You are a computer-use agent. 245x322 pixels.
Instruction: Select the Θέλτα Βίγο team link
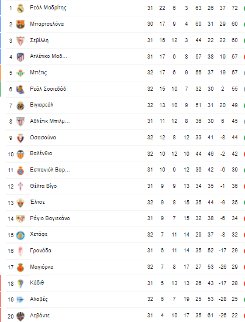[43, 186]
